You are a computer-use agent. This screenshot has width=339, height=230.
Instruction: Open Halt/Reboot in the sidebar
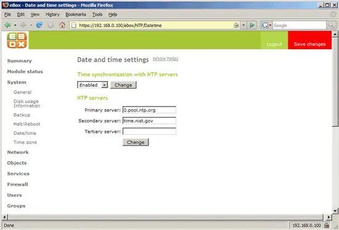[27, 124]
